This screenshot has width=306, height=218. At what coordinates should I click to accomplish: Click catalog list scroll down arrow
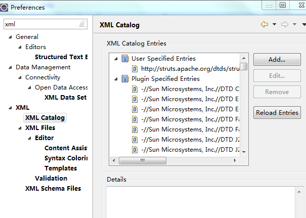[244, 152]
